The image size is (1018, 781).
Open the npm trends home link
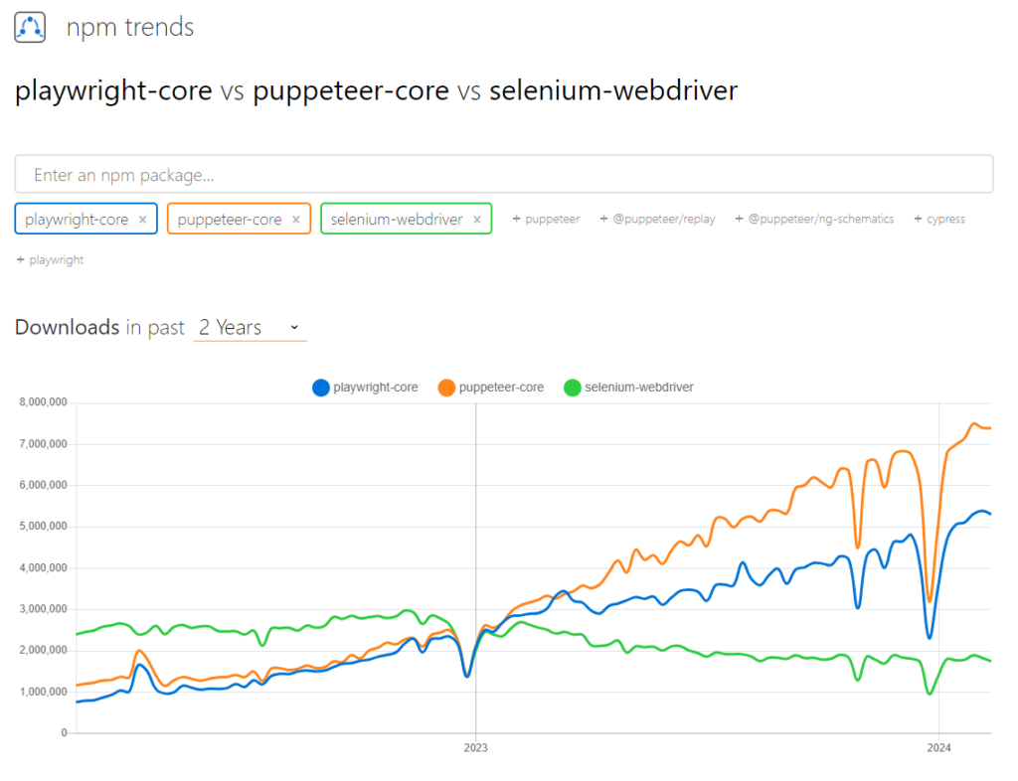(130, 28)
